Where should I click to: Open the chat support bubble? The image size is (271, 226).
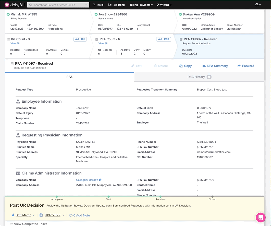[261, 218]
